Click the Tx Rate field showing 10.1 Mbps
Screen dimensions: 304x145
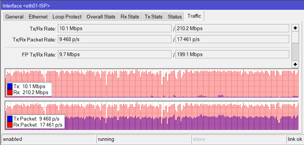(115, 28)
